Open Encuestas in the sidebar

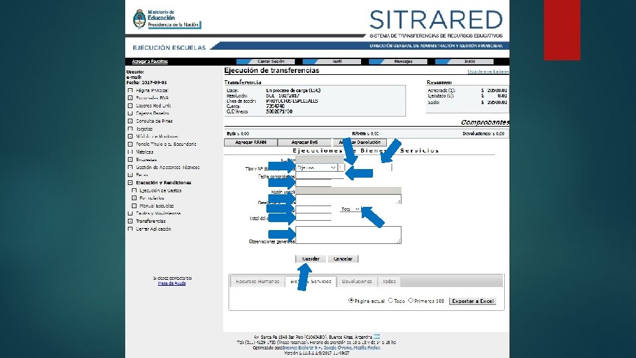146,160
